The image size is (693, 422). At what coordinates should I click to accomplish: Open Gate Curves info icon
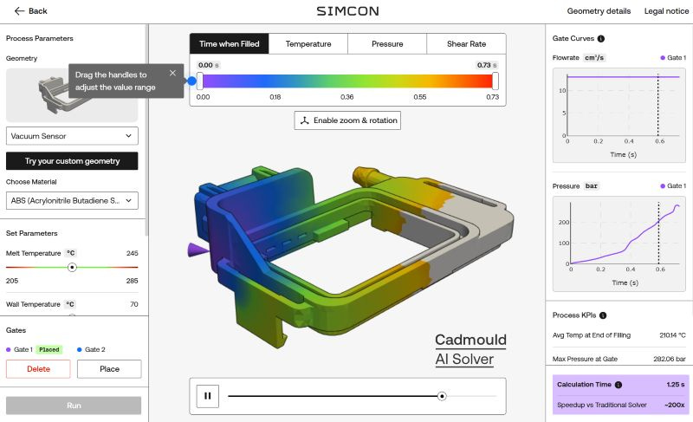[600, 38]
